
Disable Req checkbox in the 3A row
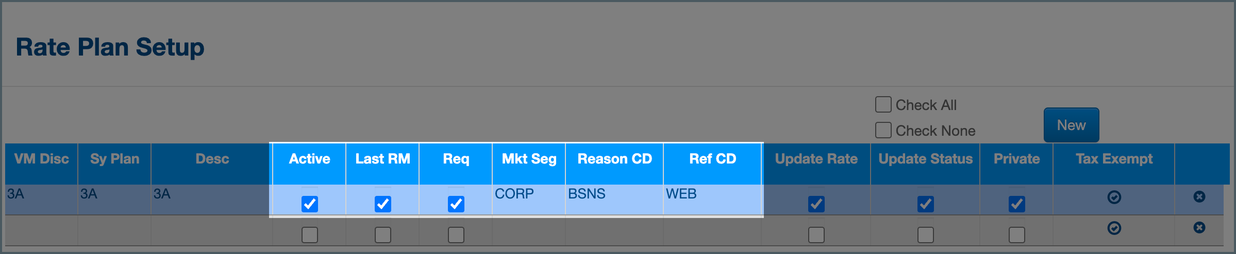[x=456, y=204]
